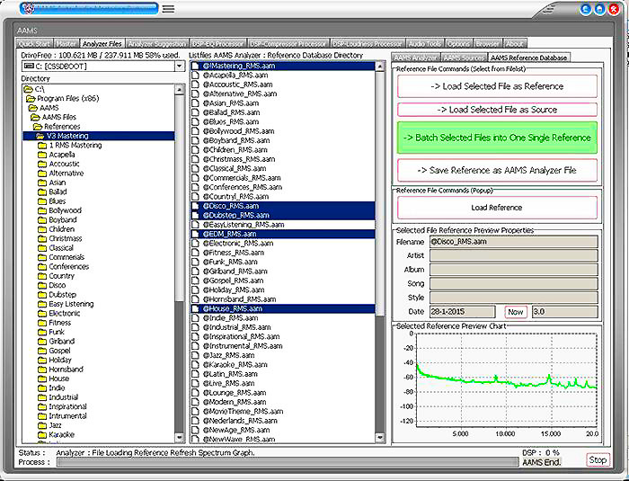Click the folder icon next to Karaoke
This screenshot has height=481, width=629.
42,435
